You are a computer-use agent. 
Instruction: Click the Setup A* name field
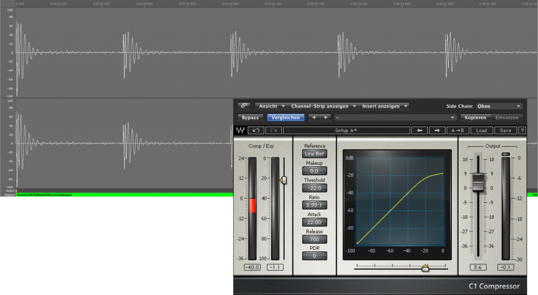point(346,130)
